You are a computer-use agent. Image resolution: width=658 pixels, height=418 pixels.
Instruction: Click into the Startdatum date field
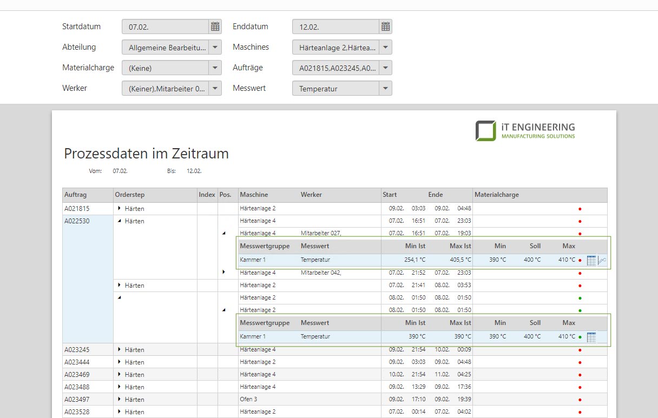pyautogui.click(x=165, y=26)
